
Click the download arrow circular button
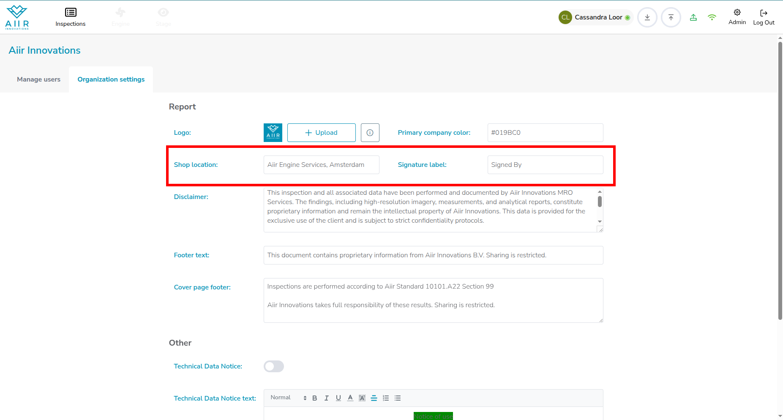coord(647,17)
